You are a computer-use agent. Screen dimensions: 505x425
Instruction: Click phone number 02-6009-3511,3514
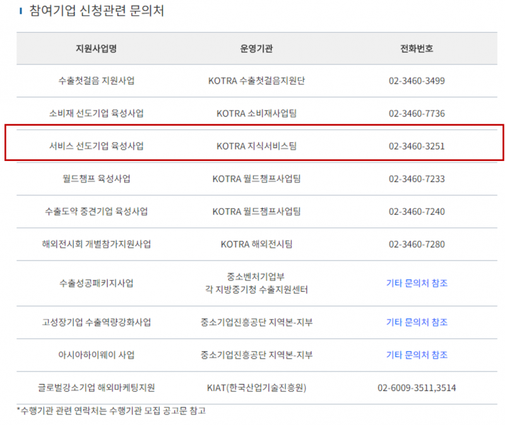pyautogui.click(x=417, y=388)
